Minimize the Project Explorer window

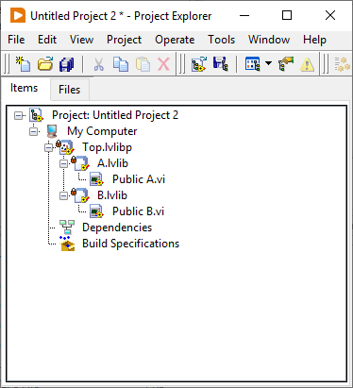coord(244,15)
